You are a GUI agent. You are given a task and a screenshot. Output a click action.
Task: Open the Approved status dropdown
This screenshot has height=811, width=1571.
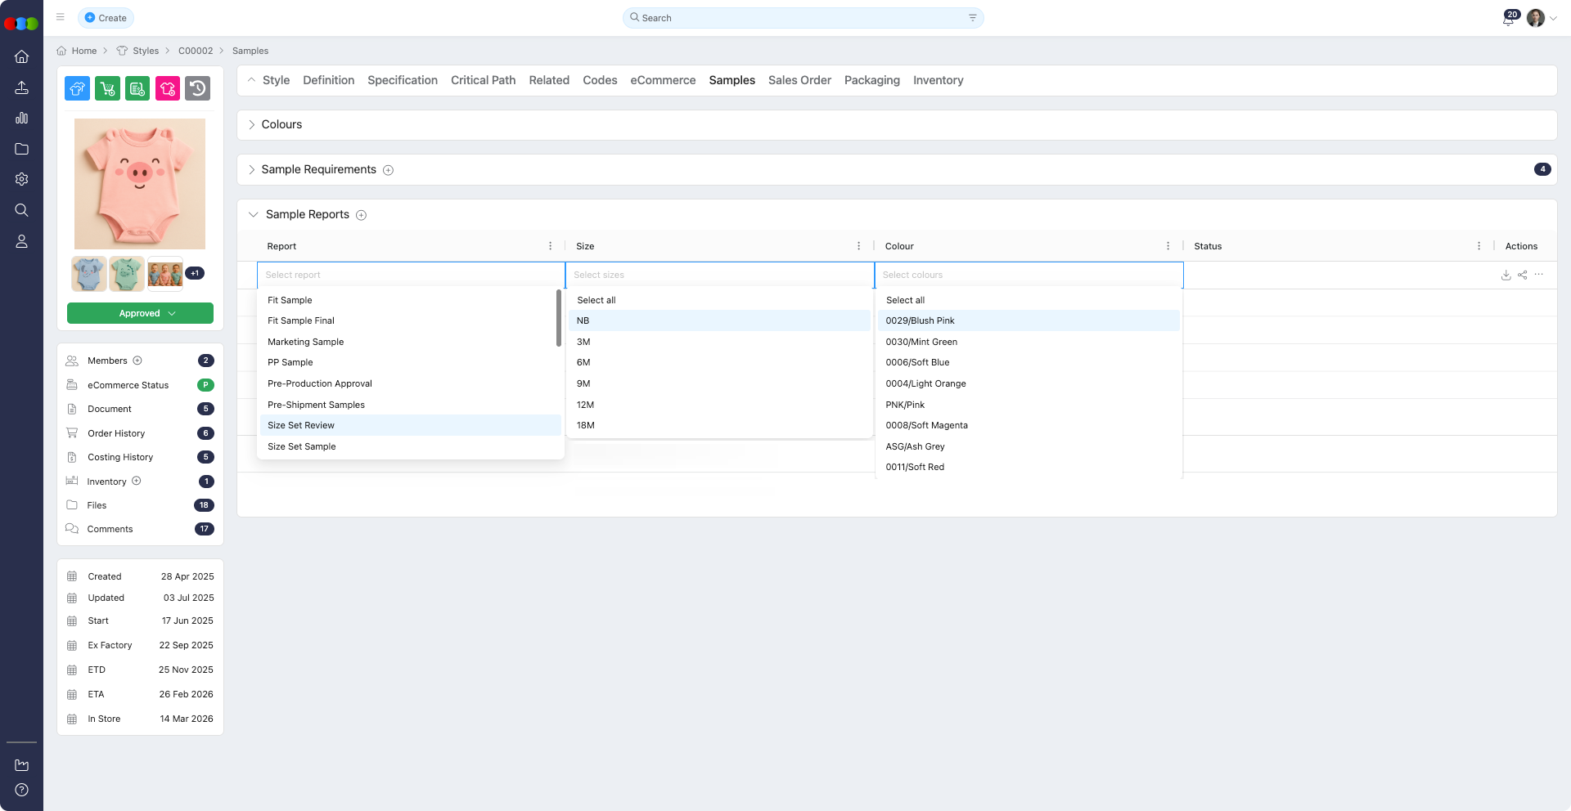point(140,313)
